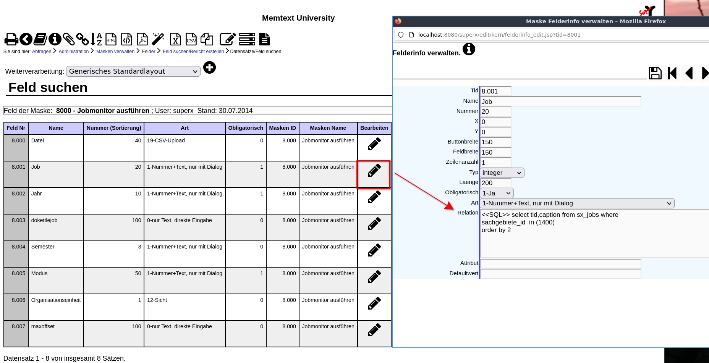The height and width of the screenshot is (363, 709).
Task: Click the Relation SQL text area
Action: click(x=594, y=234)
